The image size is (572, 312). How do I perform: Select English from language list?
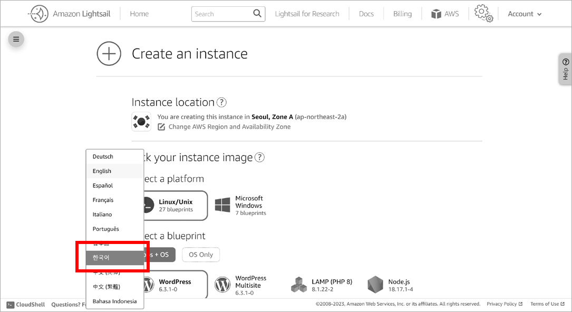(x=115, y=171)
